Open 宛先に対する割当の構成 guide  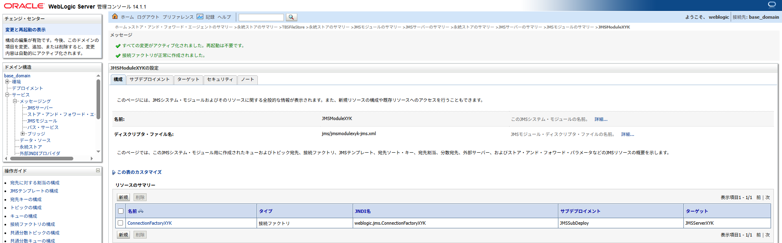tap(35, 183)
